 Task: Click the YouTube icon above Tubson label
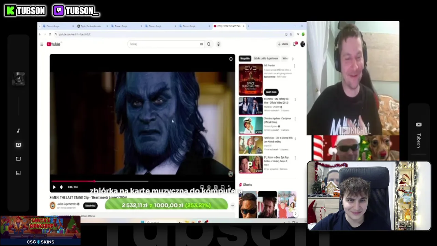point(419,125)
